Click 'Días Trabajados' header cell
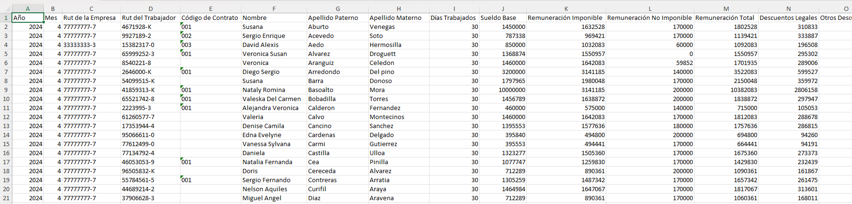The height and width of the screenshot is (204, 852). pyautogui.click(x=454, y=18)
